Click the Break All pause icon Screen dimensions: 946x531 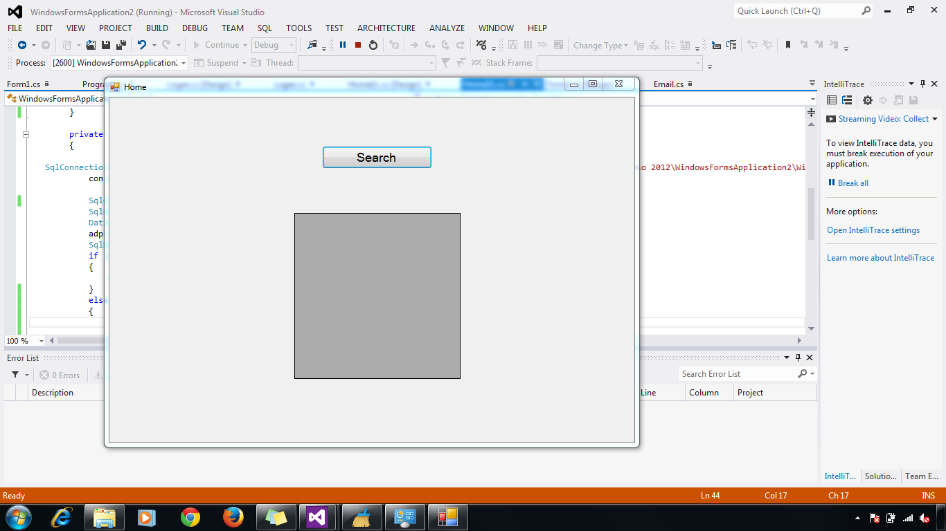[342, 45]
